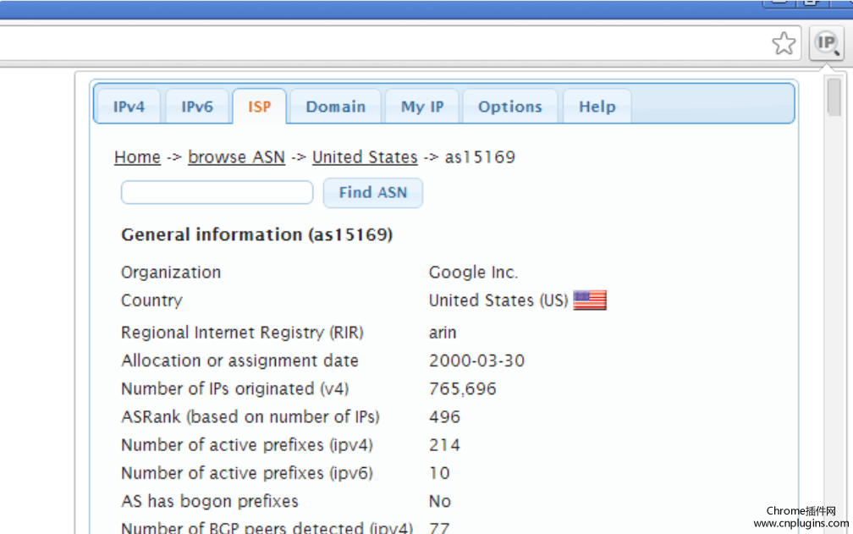Switch to the IPv6 tab

click(197, 107)
